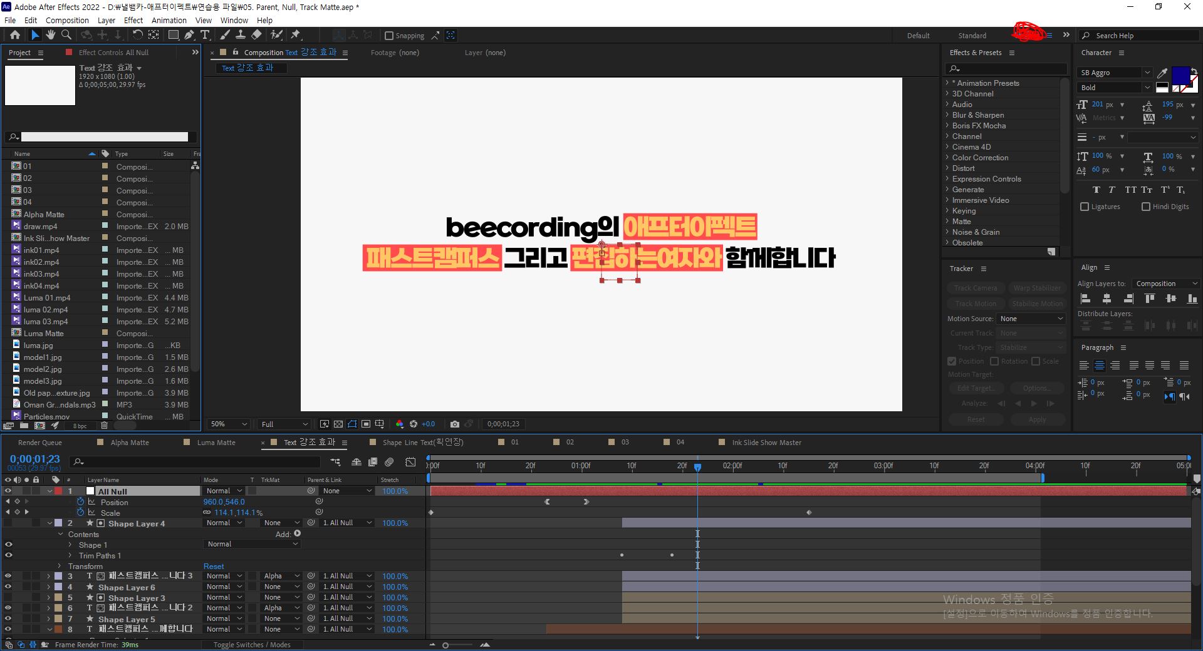This screenshot has width=1203, height=651.
Task: Toggle the Scale stopwatch on All Null
Action: (80, 512)
